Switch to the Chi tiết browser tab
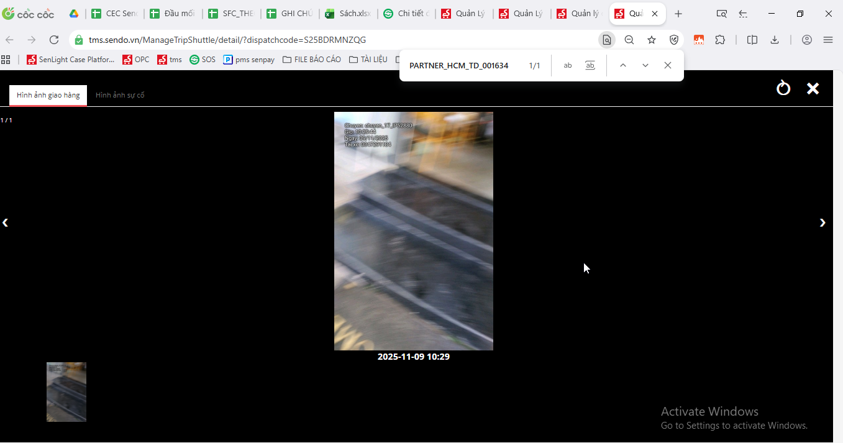This screenshot has height=443, width=843. pyautogui.click(x=406, y=14)
